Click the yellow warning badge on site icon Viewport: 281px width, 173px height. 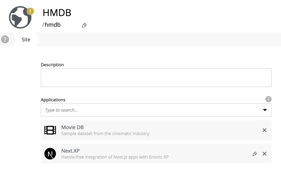(x=30, y=11)
